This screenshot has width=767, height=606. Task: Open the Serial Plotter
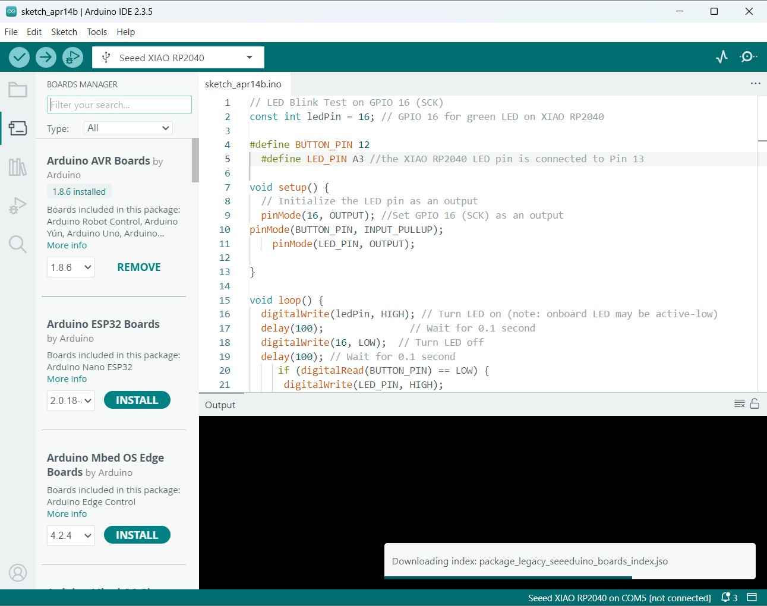point(722,57)
